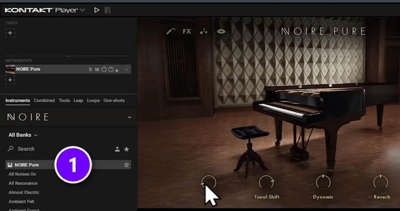
Task: Adjust the Tonal Shift knob
Action: coord(266,183)
